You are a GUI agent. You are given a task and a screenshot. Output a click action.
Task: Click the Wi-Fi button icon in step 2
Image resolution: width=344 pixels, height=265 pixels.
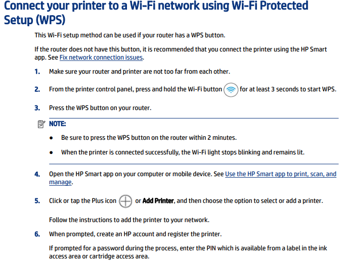coord(231,90)
